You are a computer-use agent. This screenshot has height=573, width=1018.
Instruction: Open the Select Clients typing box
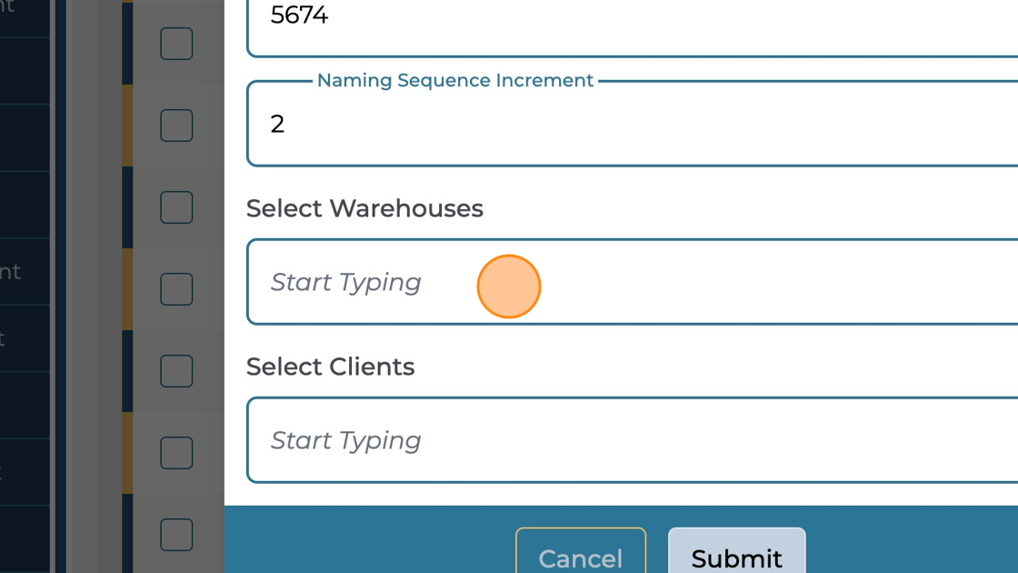627,440
